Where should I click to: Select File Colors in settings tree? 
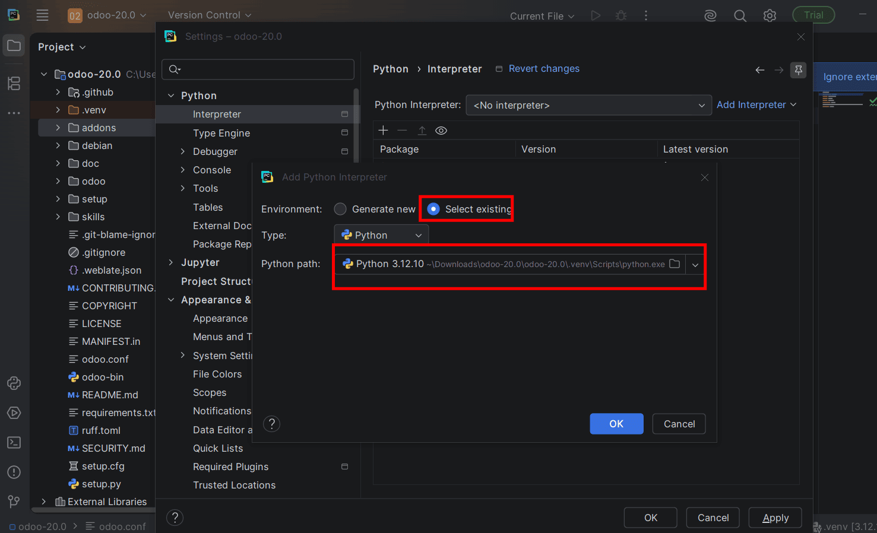click(x=217, y=374)
